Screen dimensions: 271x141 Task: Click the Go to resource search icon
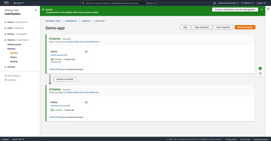(x=6, y=76)
